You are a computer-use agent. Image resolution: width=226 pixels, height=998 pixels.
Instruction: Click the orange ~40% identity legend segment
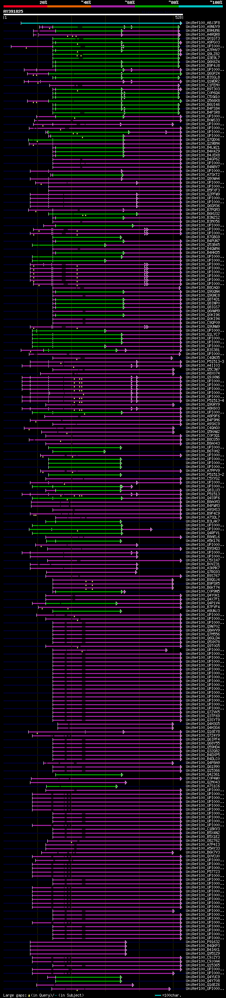pyautogui.click(x=69, y=6)
